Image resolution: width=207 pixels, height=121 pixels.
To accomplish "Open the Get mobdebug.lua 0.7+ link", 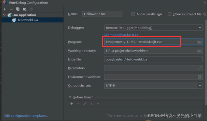I will tap(121, 35).
